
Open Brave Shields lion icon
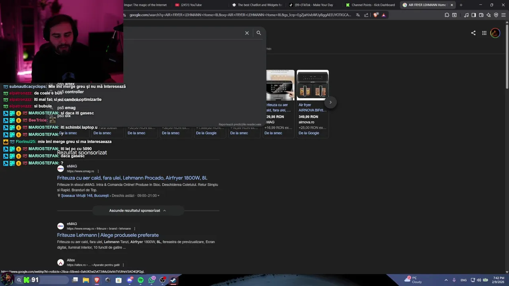[x=376, y=15]
